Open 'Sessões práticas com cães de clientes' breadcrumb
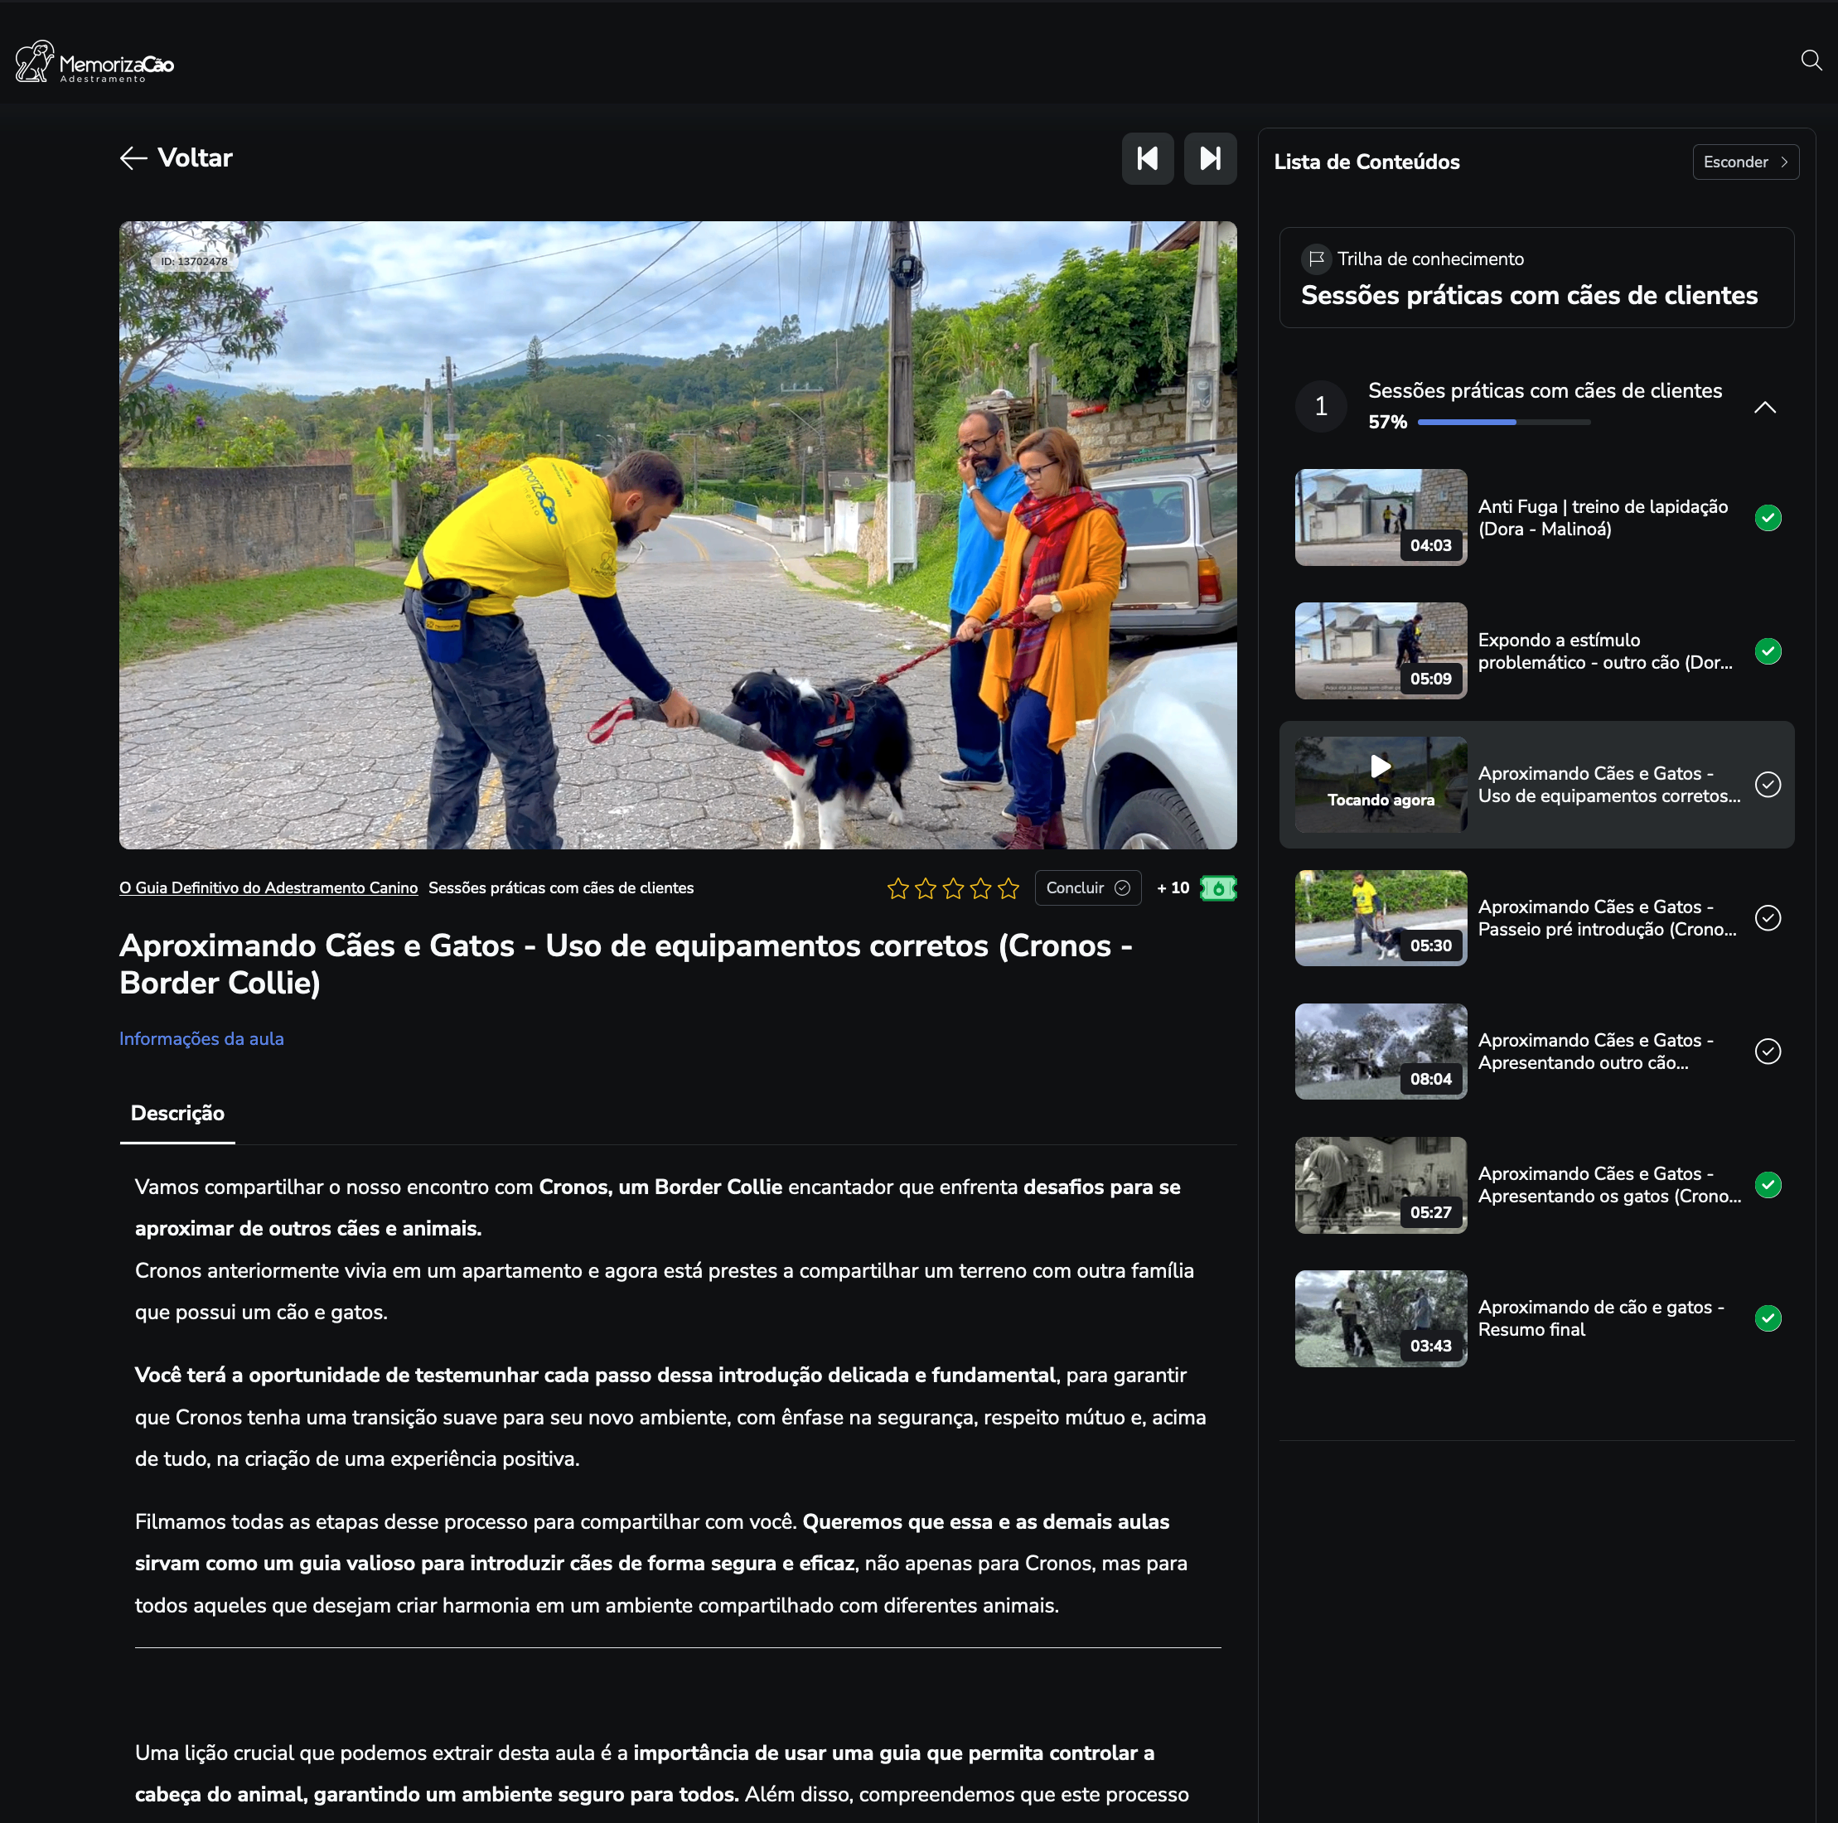1838x1823 pixels. pos(560,887)
